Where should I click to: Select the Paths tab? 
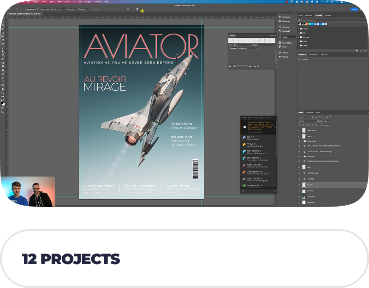click(x=318, y=112)
